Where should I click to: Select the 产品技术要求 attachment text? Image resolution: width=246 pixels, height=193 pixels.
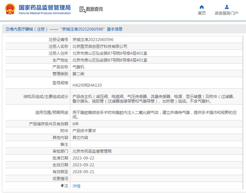(x=84, y=131)
